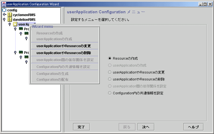Expand the cyclamenRMS tree node

5,15
